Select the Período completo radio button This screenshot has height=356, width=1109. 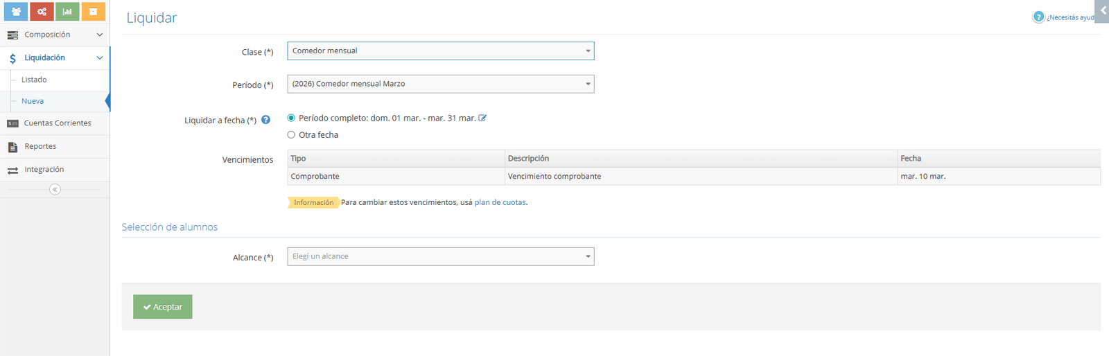291,118
